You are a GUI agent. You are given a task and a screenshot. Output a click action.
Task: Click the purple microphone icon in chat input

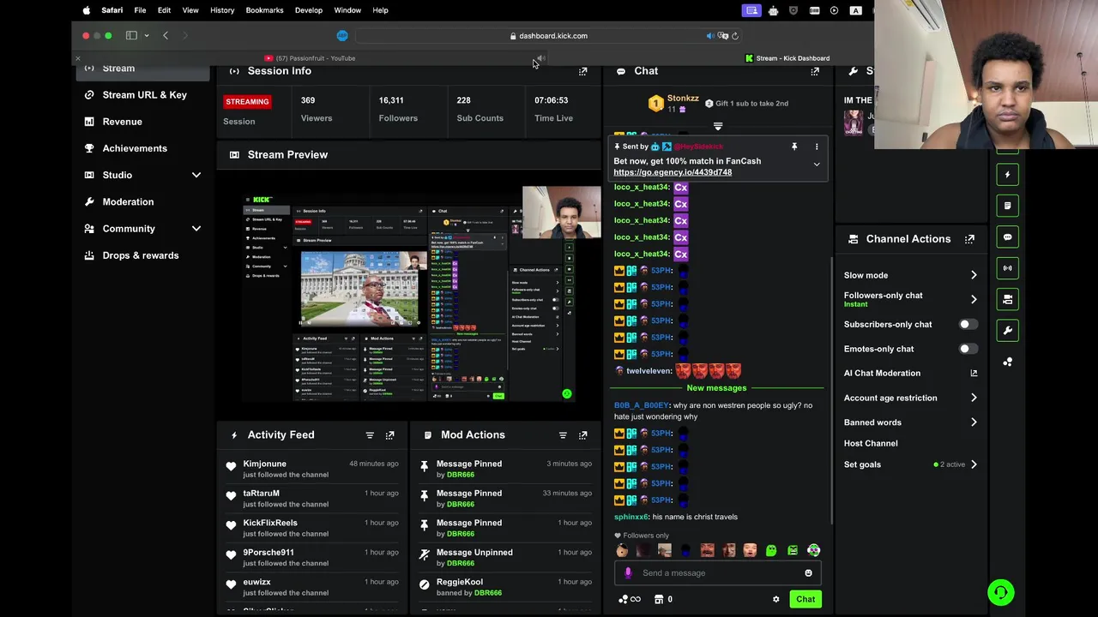[628, 573]
